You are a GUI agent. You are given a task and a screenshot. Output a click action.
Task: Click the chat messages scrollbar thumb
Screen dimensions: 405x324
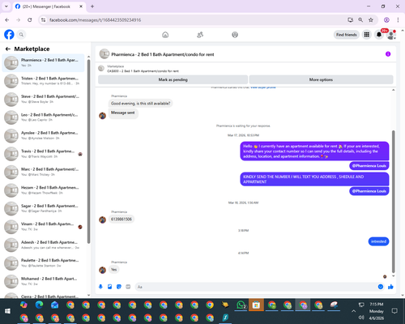(393, 202)
